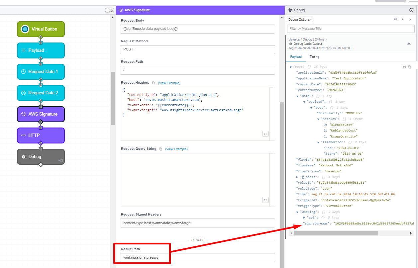Click the Virtual Button trigger circle icon

click(25, 29)
